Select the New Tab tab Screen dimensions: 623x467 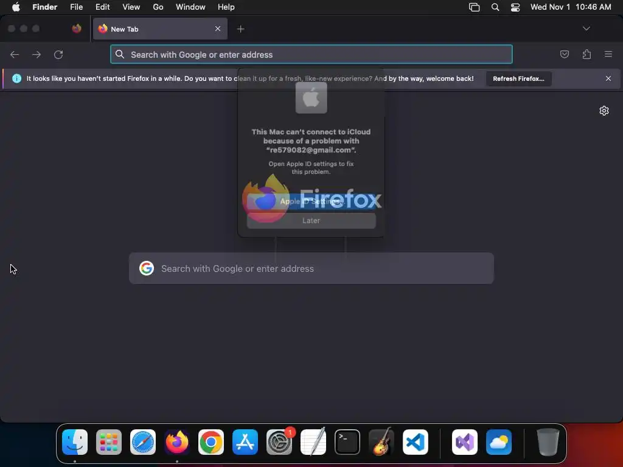click(x=161, y=29)
